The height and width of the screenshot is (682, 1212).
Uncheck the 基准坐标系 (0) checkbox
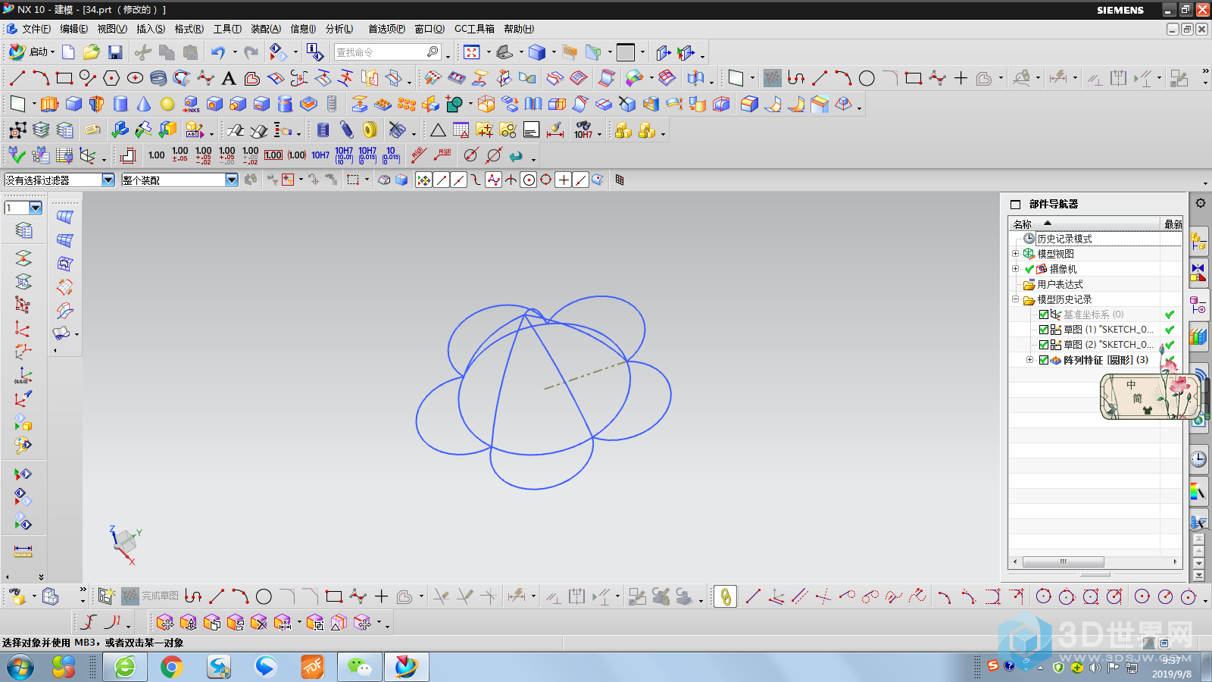(1044, 314)
